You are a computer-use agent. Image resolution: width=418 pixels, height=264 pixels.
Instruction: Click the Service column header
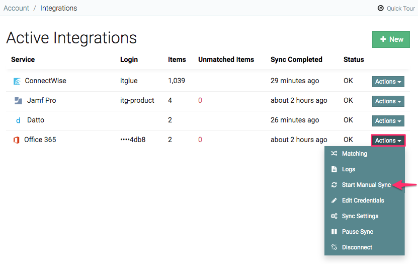point(23,59)
